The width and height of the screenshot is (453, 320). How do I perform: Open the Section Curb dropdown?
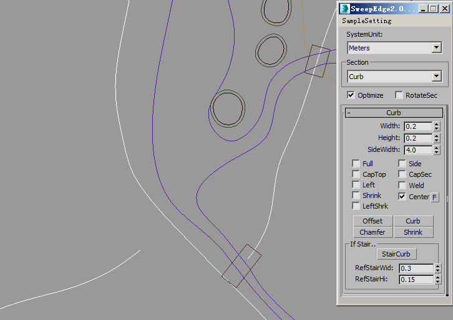click(436, 77)
